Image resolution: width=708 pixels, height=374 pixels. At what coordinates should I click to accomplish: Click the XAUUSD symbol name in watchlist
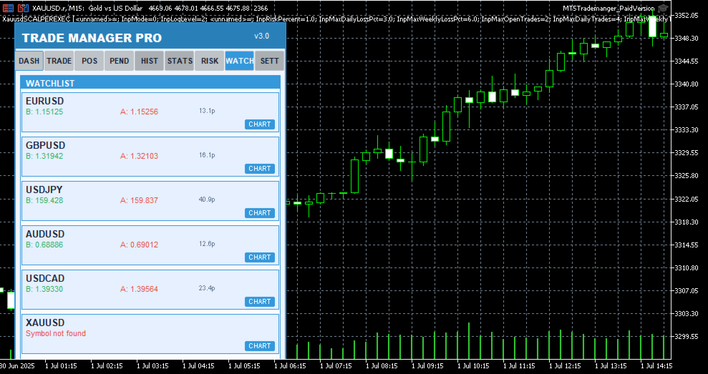pyautogui.click(x=45, y=323)
